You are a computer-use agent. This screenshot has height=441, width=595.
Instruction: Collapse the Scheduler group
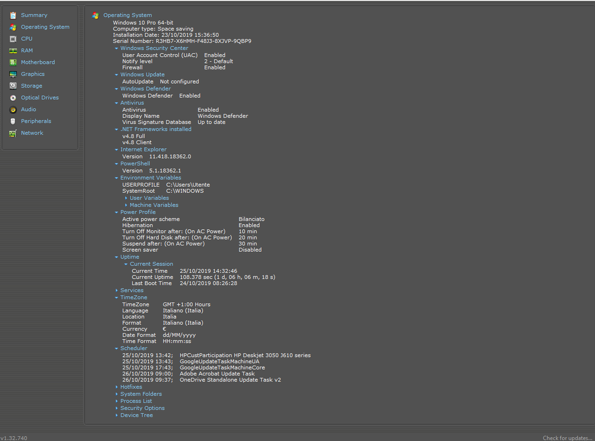click(x=116, y=348)
